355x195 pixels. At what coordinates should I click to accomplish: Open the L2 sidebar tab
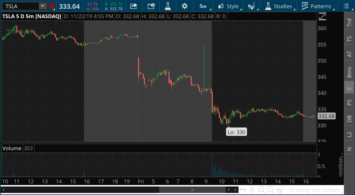tap(349, 134)
